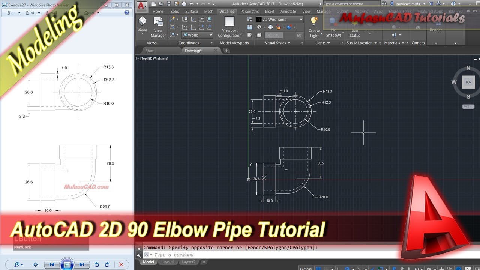Switch to the Insert ribbon tab
Screen dimensions: 480x270
coord(270,12)
